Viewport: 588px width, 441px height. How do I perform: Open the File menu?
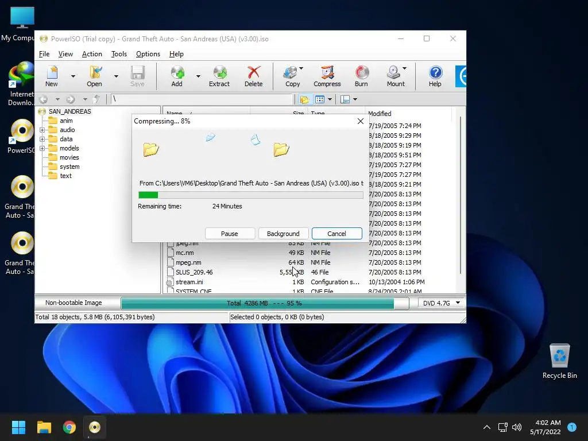44,54
